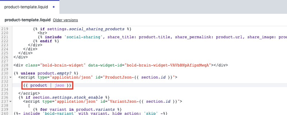Collapse the code fold at line 231
This screenshot has height=115, width=287.
[10, 77]
